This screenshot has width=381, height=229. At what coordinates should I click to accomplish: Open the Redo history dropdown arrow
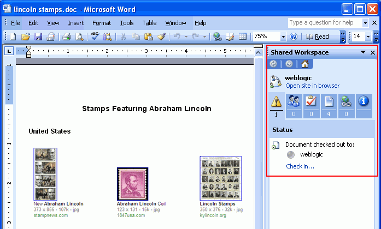pos(204,37)
